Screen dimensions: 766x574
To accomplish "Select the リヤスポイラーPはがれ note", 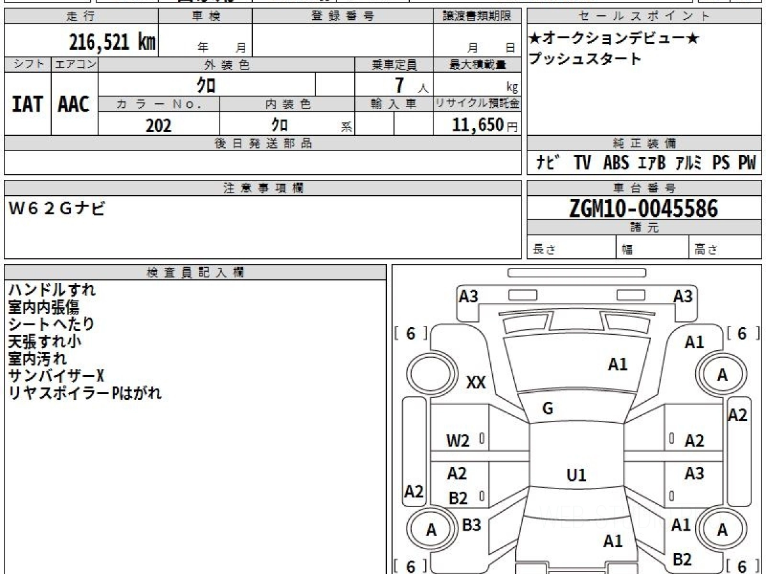I will pyautogui.click(x=85, y=393).
